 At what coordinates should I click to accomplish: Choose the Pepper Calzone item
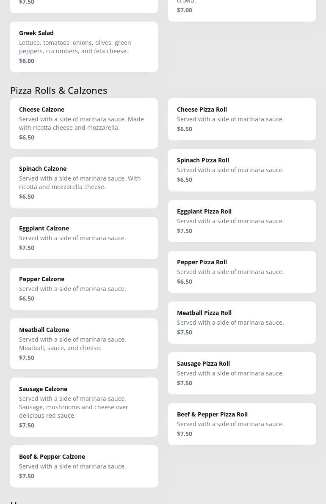(84, 288)
